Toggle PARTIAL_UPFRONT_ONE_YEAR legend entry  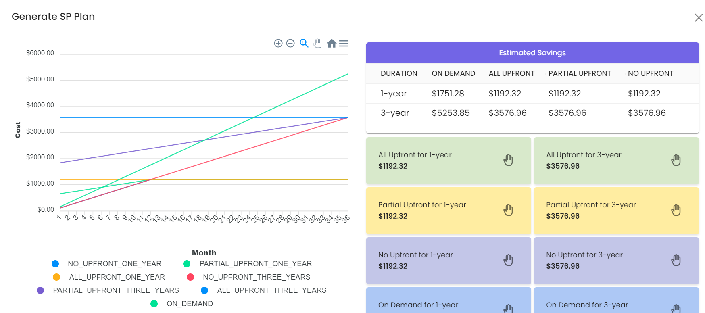(x=247, y=264)
